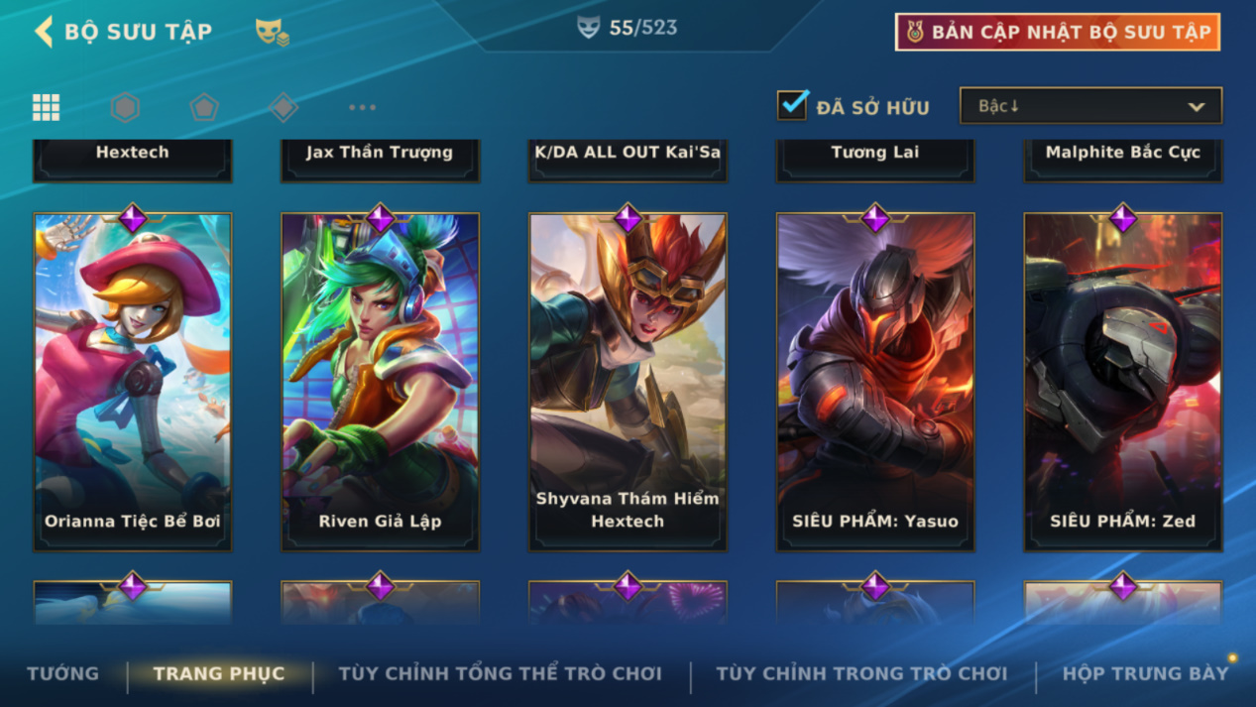
Task: View the SIÊU PHẨM: Zed skin card
Action: tap(1123, 382)
